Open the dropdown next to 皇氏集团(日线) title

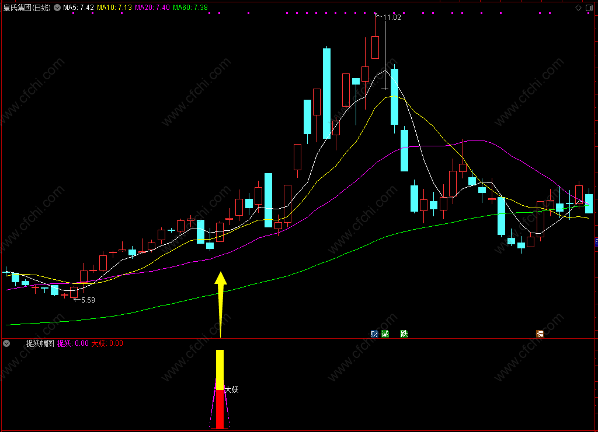[x=57, y=8]
